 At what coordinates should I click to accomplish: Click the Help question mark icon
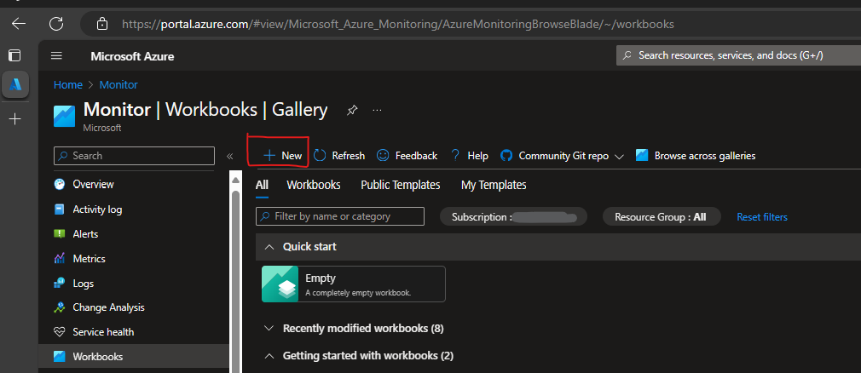tap(455, 155)
